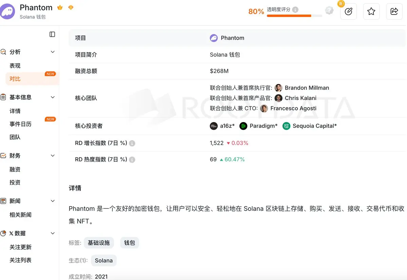Image resolution: width=407 pixels, height=280 pixels.
Task: Open the edit pencil icon button
Action: tap(348, 12)
